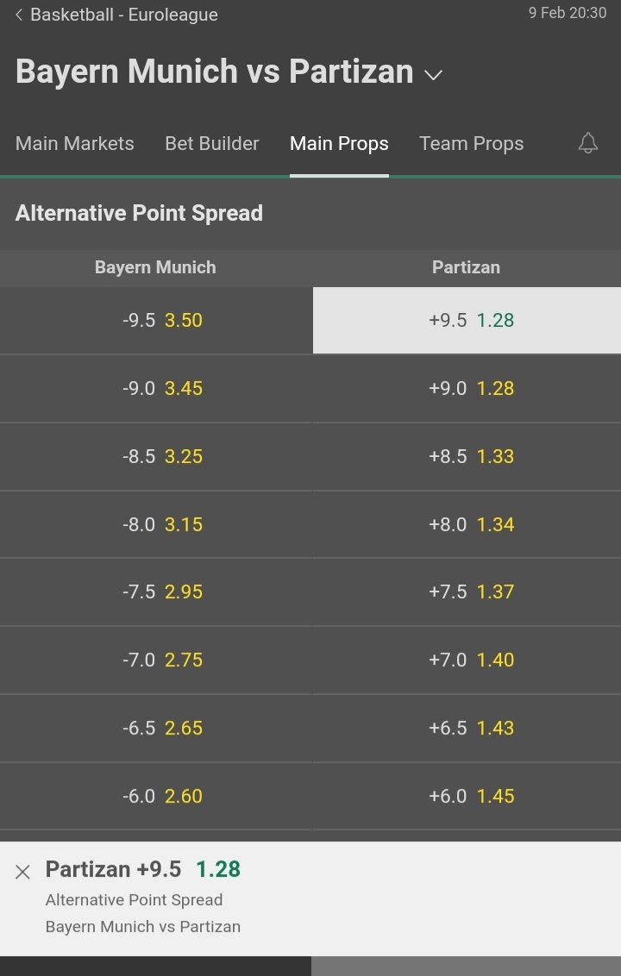
Task: Select the Main Props tab
Action: pyautogui.click(x=339, y=144)
